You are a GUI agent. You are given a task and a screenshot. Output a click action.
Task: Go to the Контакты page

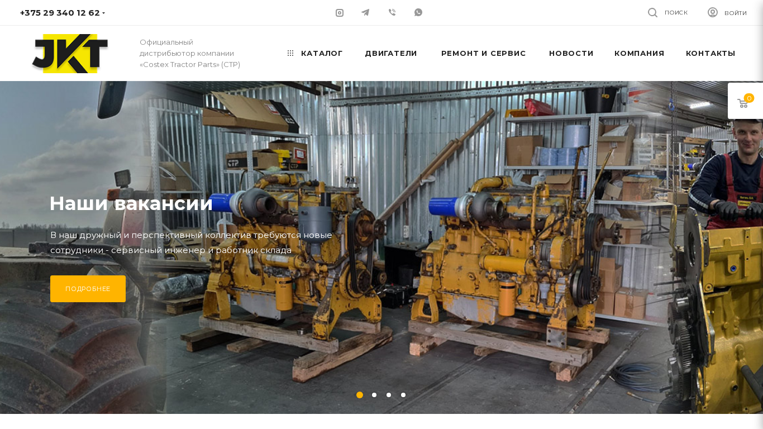point(710,54)
